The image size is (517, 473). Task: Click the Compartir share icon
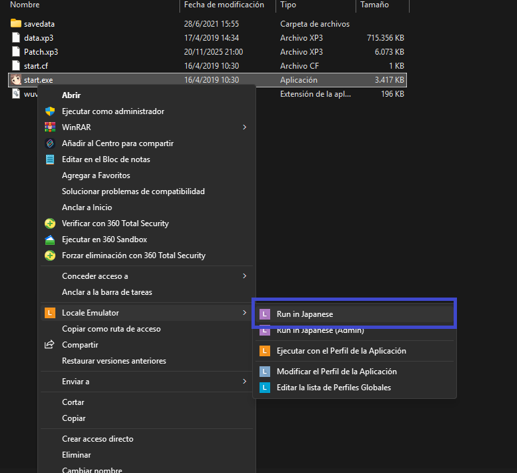[49, 345]
